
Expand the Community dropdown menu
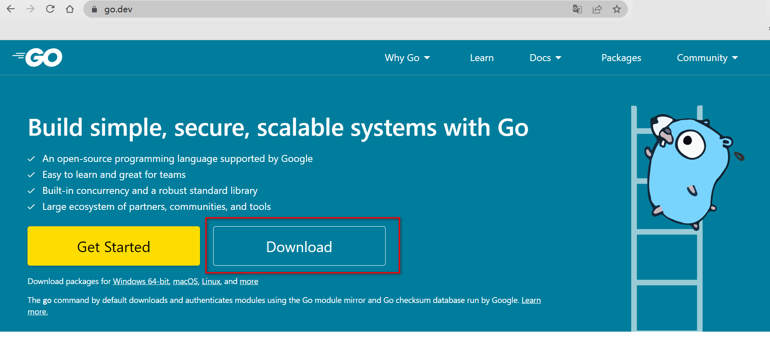pos(708,58)
